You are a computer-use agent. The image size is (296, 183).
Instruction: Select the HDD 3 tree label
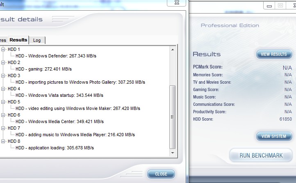tap(14, 75)
